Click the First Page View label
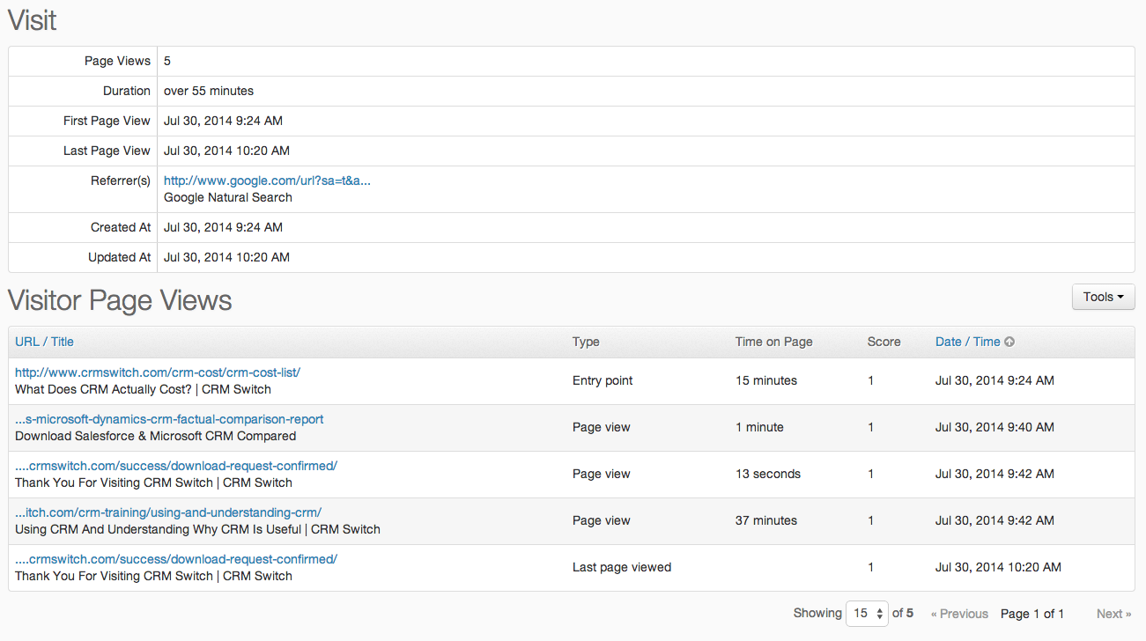This screenshot has height=641, width=1146. point(107,121)
